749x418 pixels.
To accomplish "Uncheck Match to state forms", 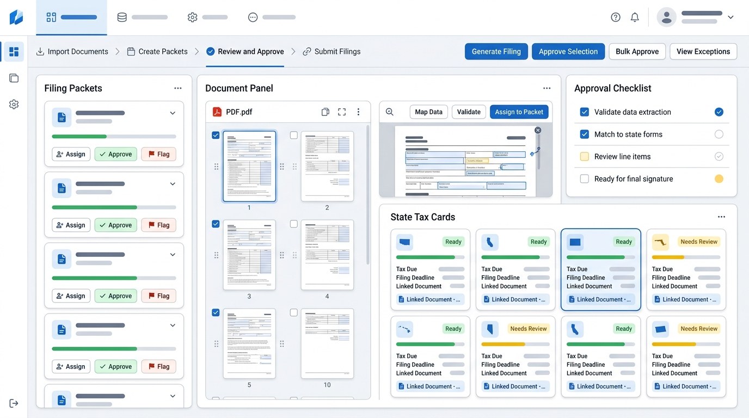I will [585, 134].
